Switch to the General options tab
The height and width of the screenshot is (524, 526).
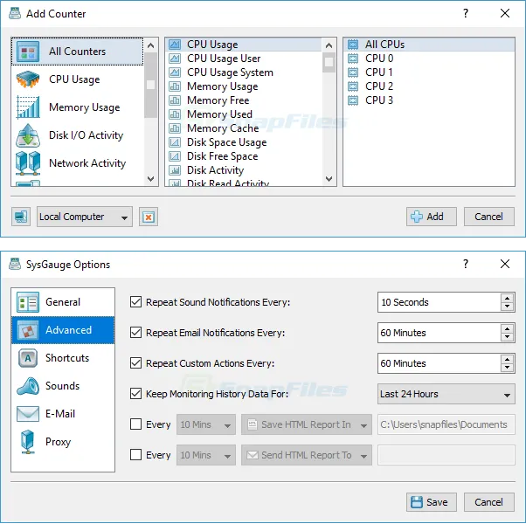[x=63, y=302]
